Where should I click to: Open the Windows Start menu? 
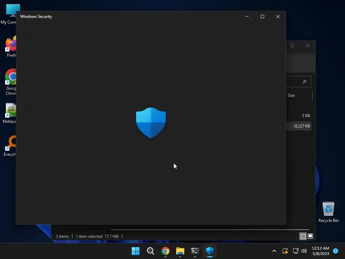(135, 251)
